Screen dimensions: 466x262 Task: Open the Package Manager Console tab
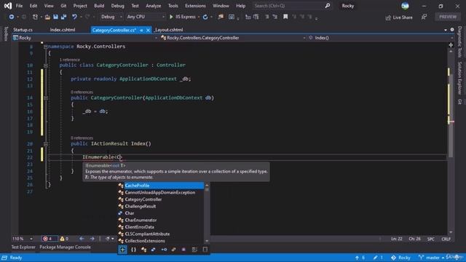coord(65,247)
